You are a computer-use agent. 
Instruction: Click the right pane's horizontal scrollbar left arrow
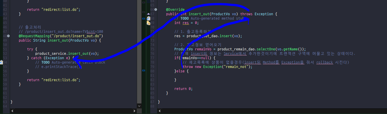tap(159, 111)
